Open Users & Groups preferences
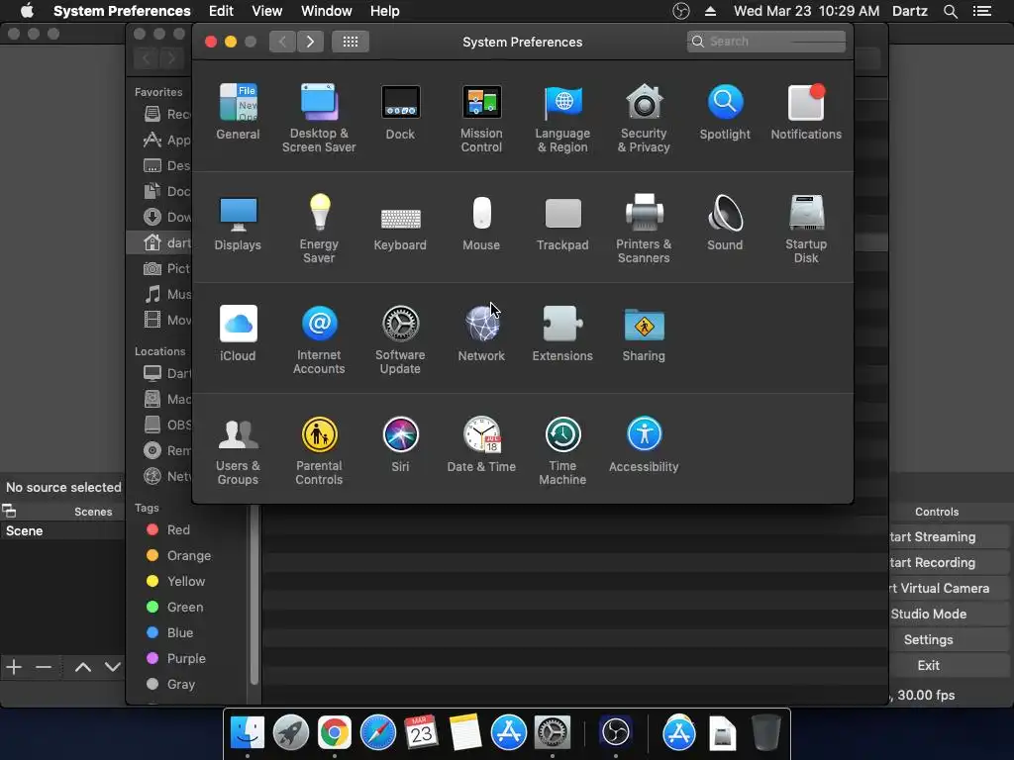 (x=238, y=451)
